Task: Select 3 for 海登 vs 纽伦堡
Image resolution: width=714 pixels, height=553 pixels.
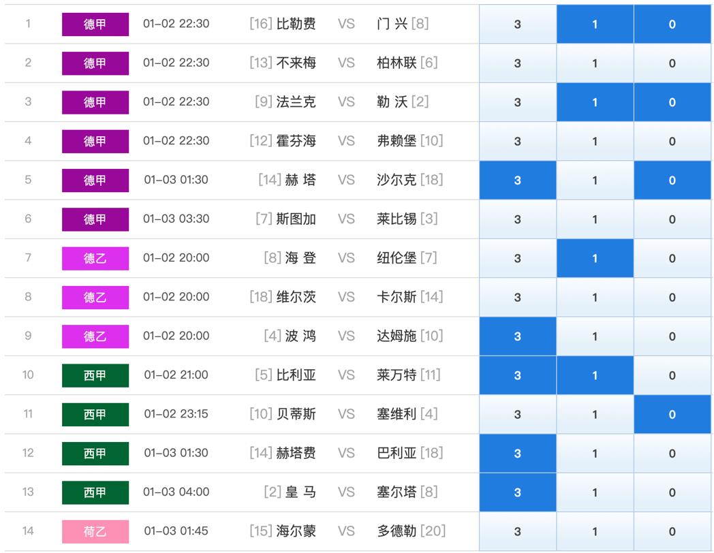Action: point(517,259)
